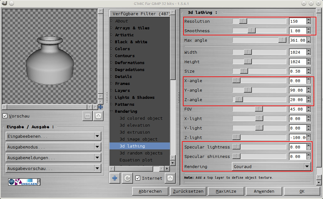The image size is (323, 199).
Task: Select the 3d extrusion filter
Action: pyautogui.click(x=134, y=132)
